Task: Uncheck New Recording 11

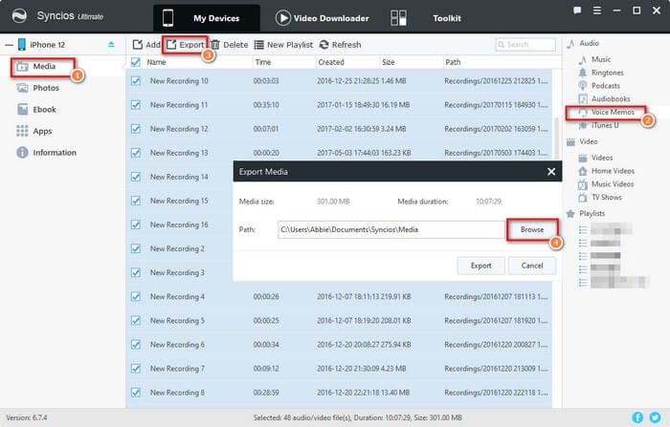Action: click(x=136, y=104)
